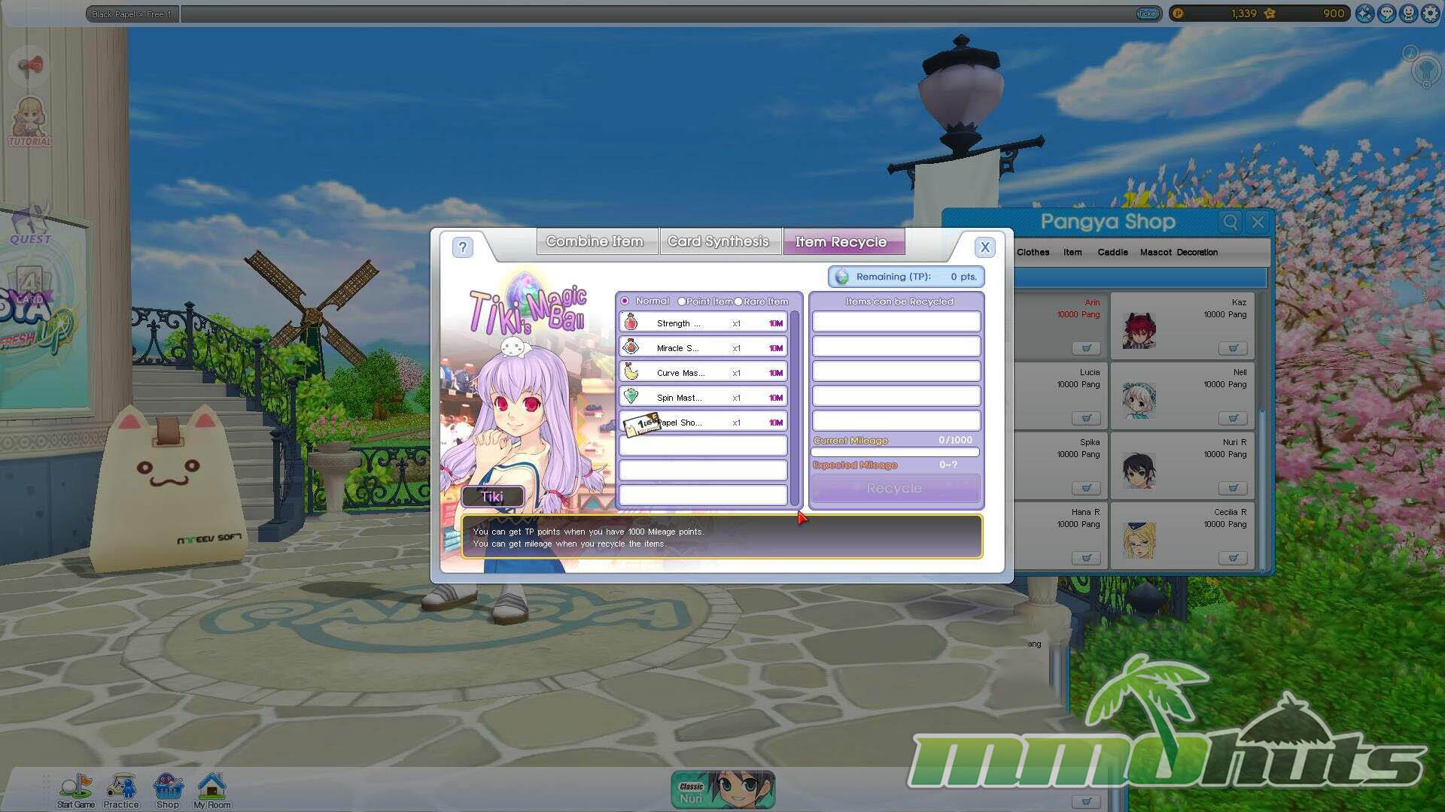Open the help question mark button

point(463,247)
